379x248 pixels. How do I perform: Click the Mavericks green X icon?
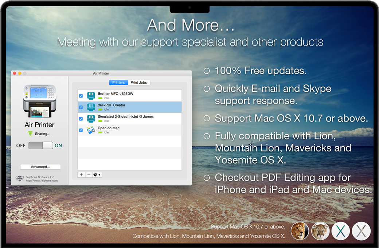[x=341, y=231]
